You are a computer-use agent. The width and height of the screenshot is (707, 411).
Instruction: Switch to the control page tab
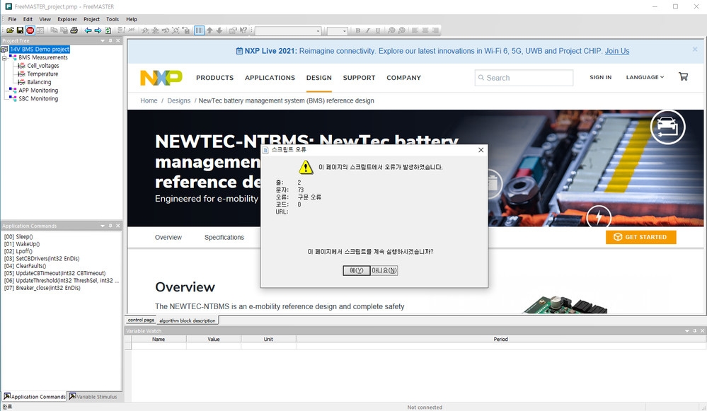click(141, 320)
